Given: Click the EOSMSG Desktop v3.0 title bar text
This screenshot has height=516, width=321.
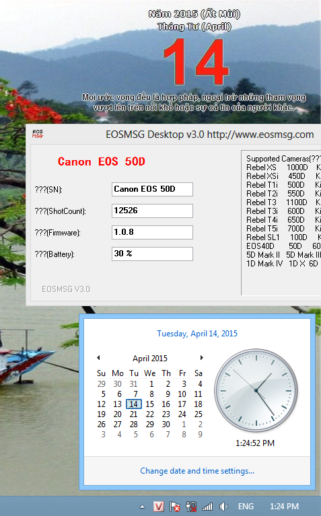Looking at the screenshot, I should [x=210, y=135].
